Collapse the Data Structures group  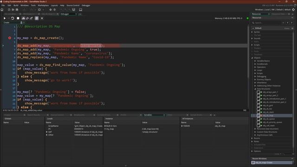[x=255, y=89]
